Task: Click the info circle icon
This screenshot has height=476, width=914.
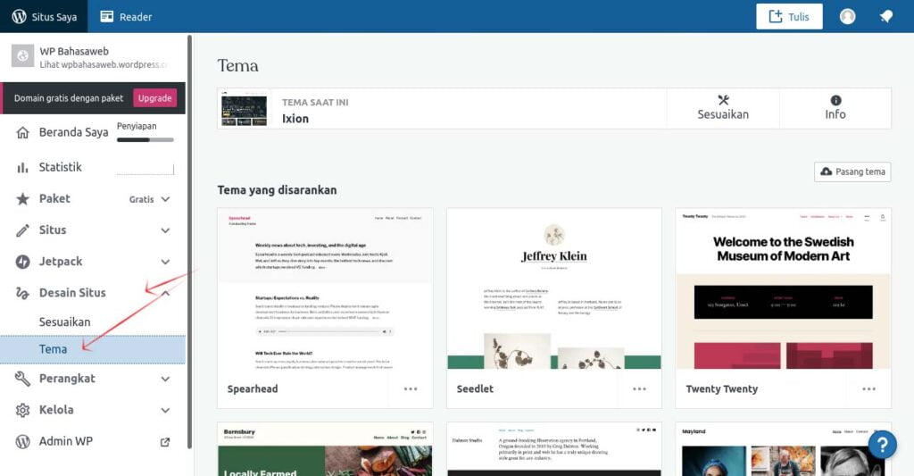Action: click(835, 100)
